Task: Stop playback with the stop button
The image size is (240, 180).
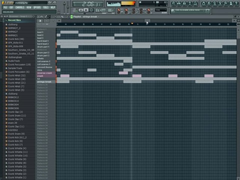Action: (86, 10)
